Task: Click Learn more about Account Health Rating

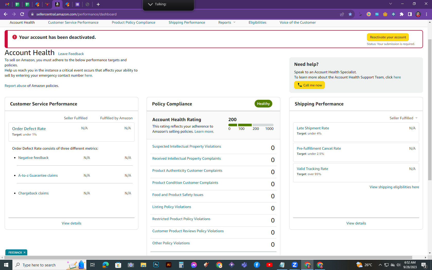Action: 204,131
